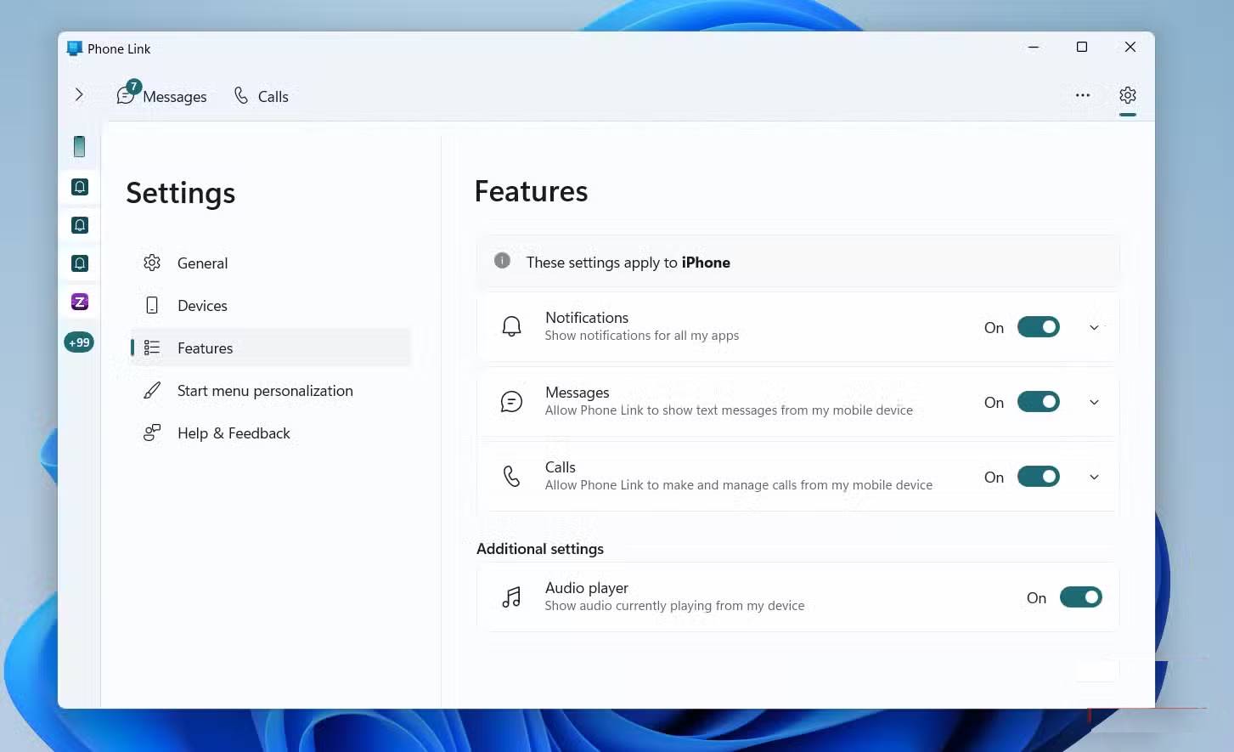This screenshot has width=1234, height=752.
Task: Click the Phone Link app icon in title bar
Action: 75,48
